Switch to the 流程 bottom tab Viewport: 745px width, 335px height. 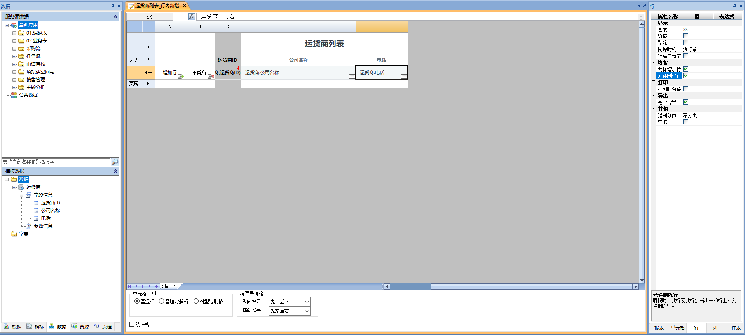(103, 326)
